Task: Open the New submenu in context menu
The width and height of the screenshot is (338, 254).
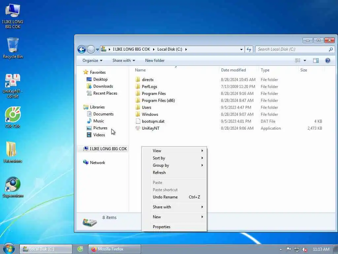Action: pos(174,217)
